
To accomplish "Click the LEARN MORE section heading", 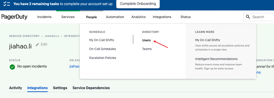I will (x=205, y=32).
